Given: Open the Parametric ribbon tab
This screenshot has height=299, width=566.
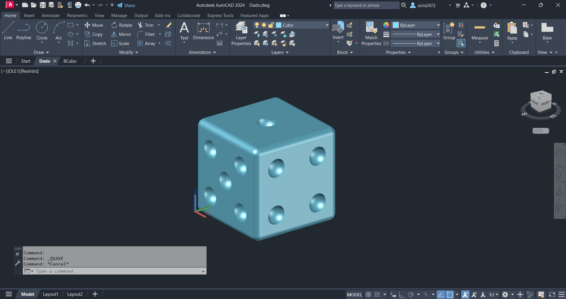Looking at the screenshot, I should point(77,16).
